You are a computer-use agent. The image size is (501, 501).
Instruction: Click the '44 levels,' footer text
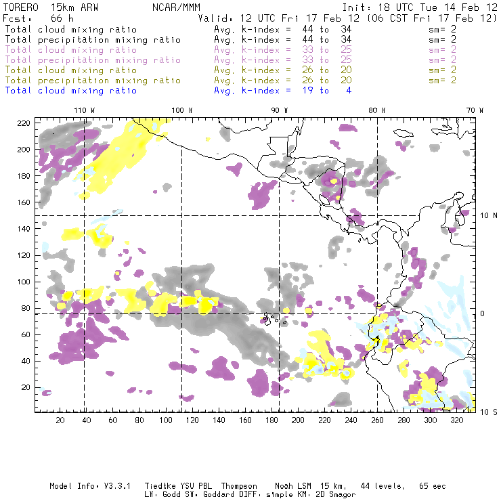(x=383, y=486)
